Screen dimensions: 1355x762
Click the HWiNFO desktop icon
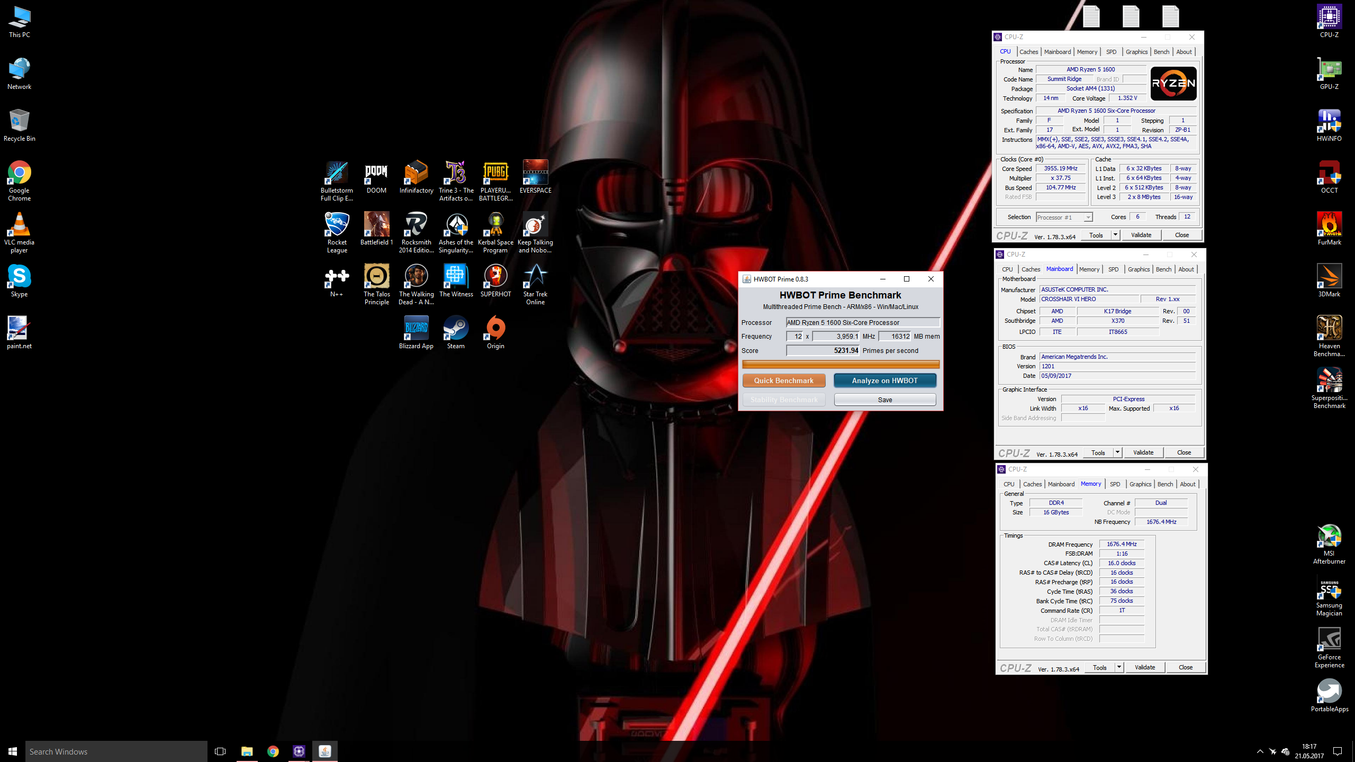[x=1329, y=125]
